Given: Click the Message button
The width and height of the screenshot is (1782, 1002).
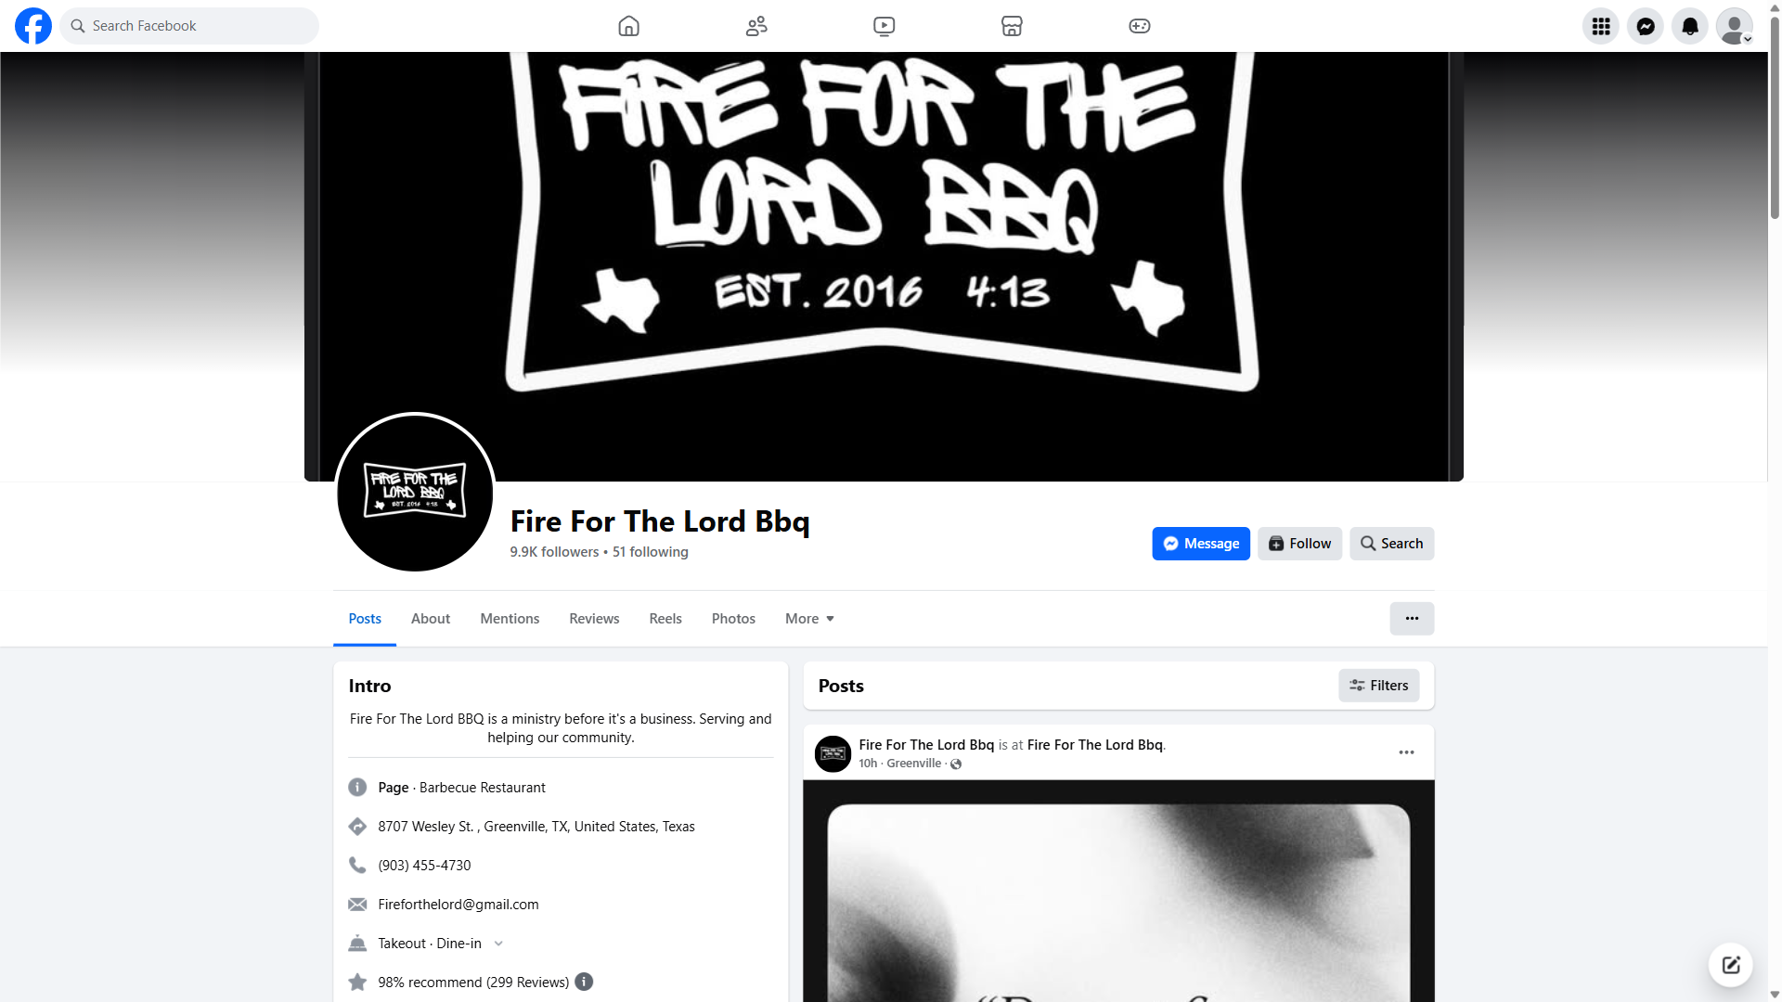Looking at the screenshot, I should pos(1201,544).
